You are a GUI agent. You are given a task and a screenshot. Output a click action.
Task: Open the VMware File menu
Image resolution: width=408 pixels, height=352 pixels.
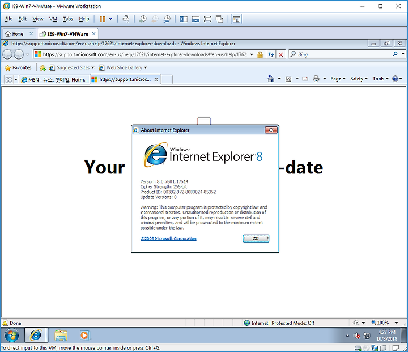(8, 19)
